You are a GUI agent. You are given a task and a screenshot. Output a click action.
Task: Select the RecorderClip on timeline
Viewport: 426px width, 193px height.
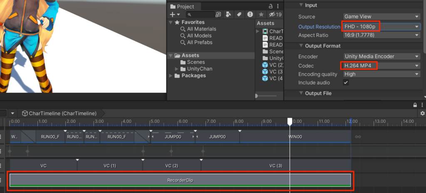[180, 180]
